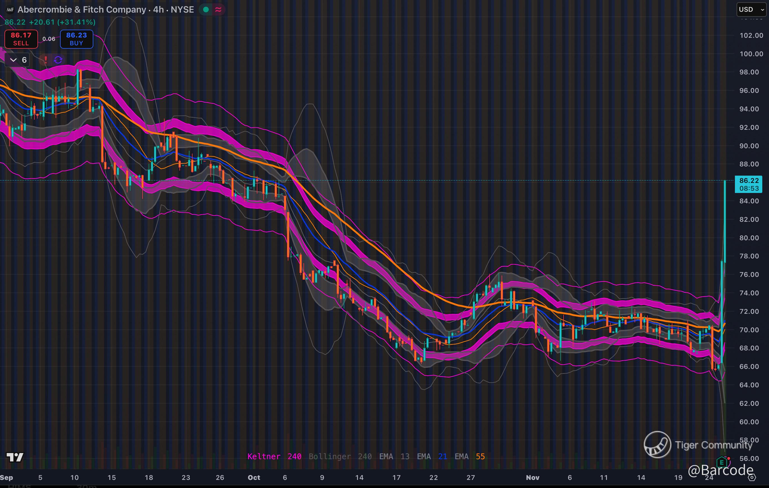Click the green earnings E marker
This screenshot has height=488, width=769.
[x=721, y=462]
